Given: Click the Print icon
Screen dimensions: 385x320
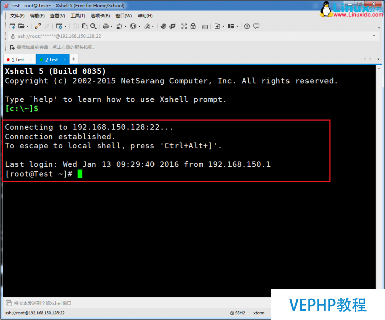Looking at the screenshot, I should [x=106, y=26].
